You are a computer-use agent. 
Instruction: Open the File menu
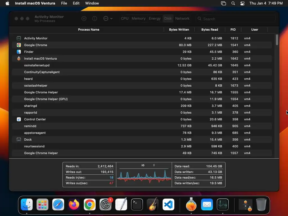(64, 3)
